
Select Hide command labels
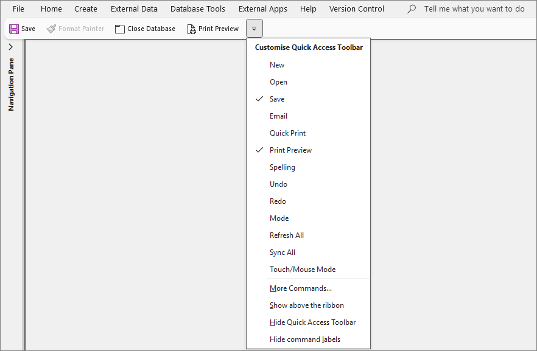click(308, 339)
